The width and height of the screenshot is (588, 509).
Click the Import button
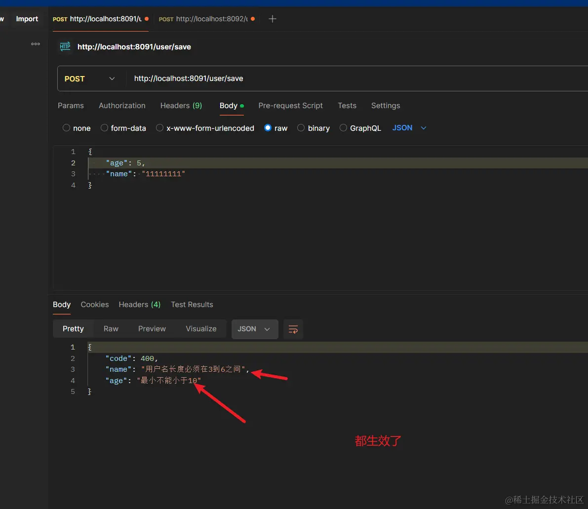27,19
